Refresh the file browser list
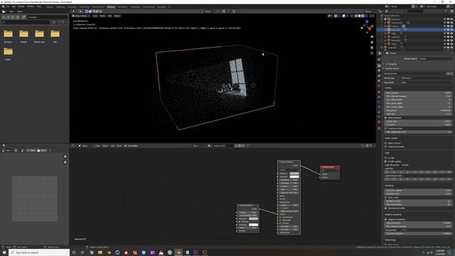This screenshot has width=455, height=256. 18,17
